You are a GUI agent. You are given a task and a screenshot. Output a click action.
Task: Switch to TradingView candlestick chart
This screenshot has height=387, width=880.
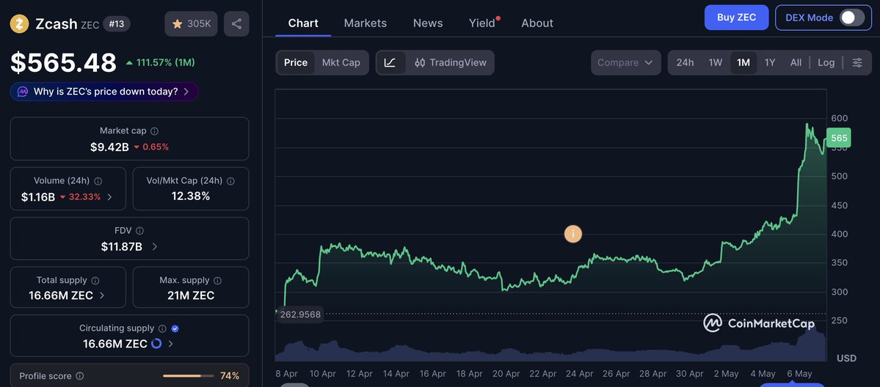pyautogui.click(x=451, y=62)
